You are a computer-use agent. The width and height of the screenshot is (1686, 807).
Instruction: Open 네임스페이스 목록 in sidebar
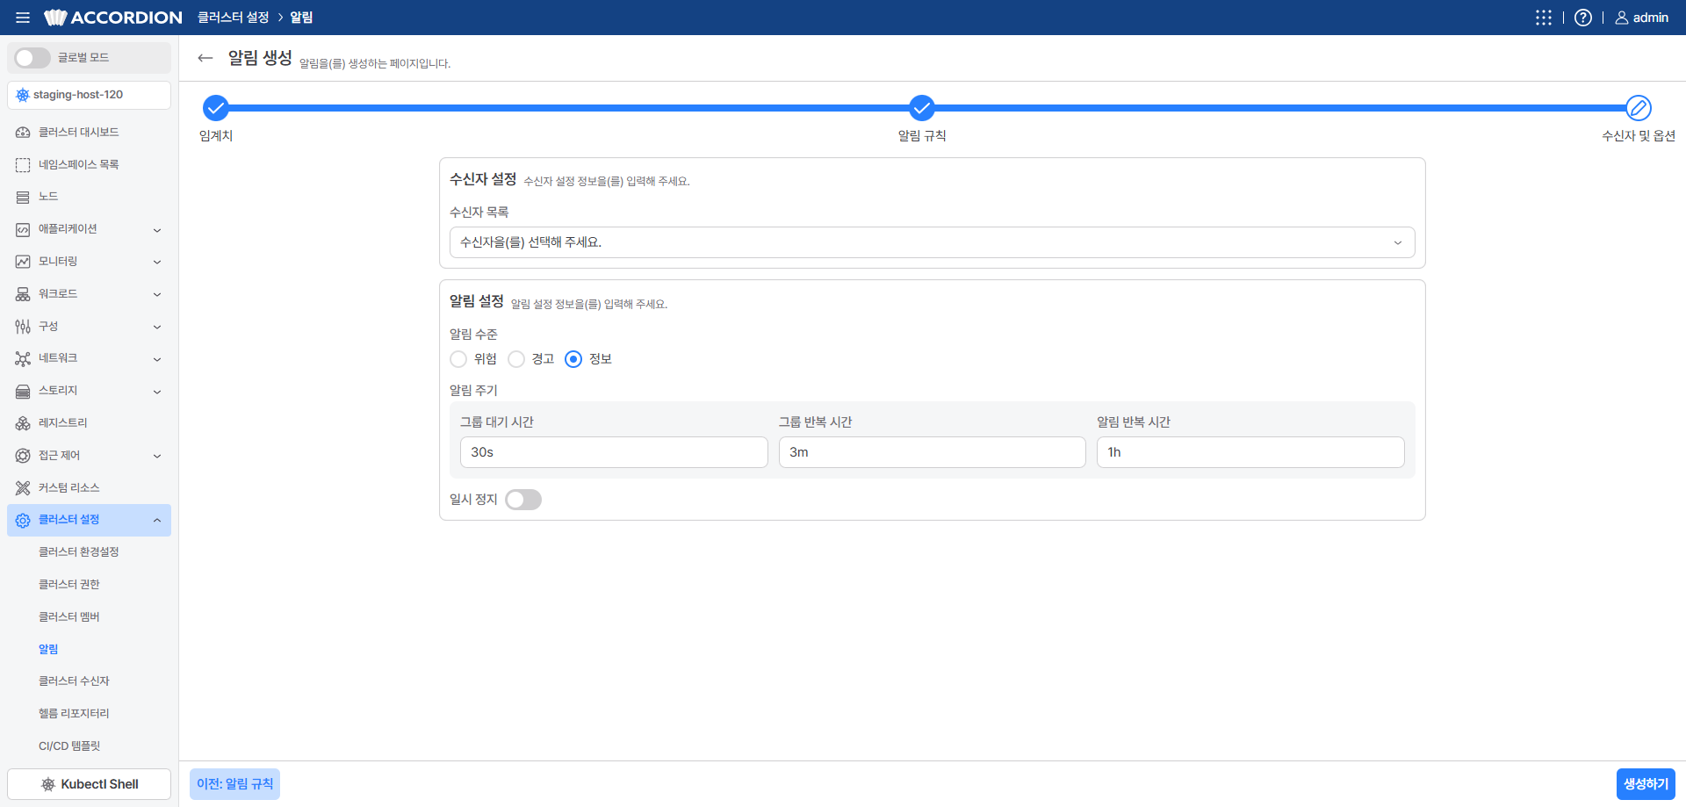(x=89, y=164)
